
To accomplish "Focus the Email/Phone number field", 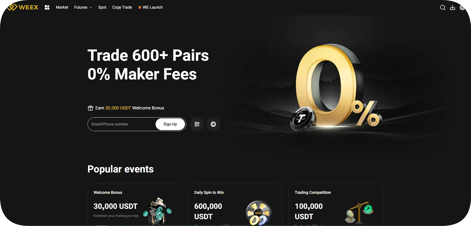I will pos(122,124).
